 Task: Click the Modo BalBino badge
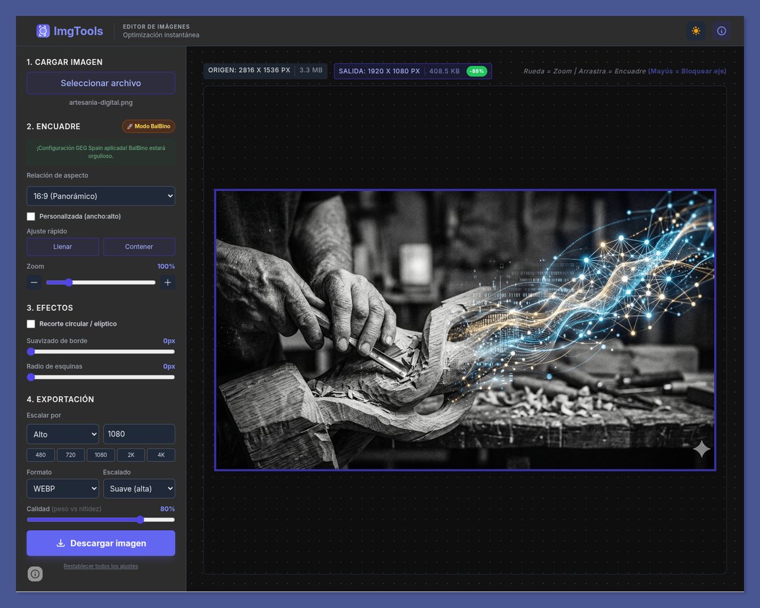click(x=148, y=126)
